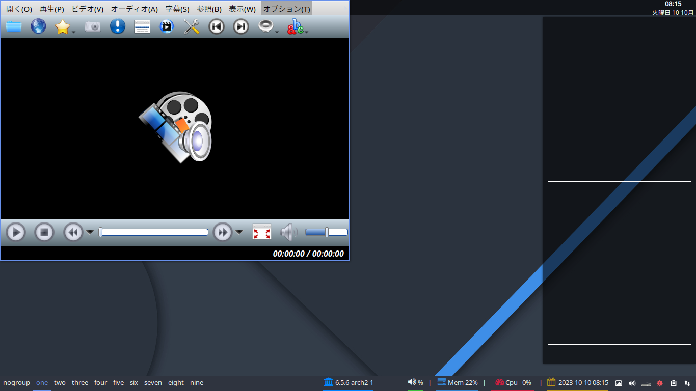The height and width of the screenshot is (391, 696).
Task: Click the fast-forward button
Action: coord(223,233)
